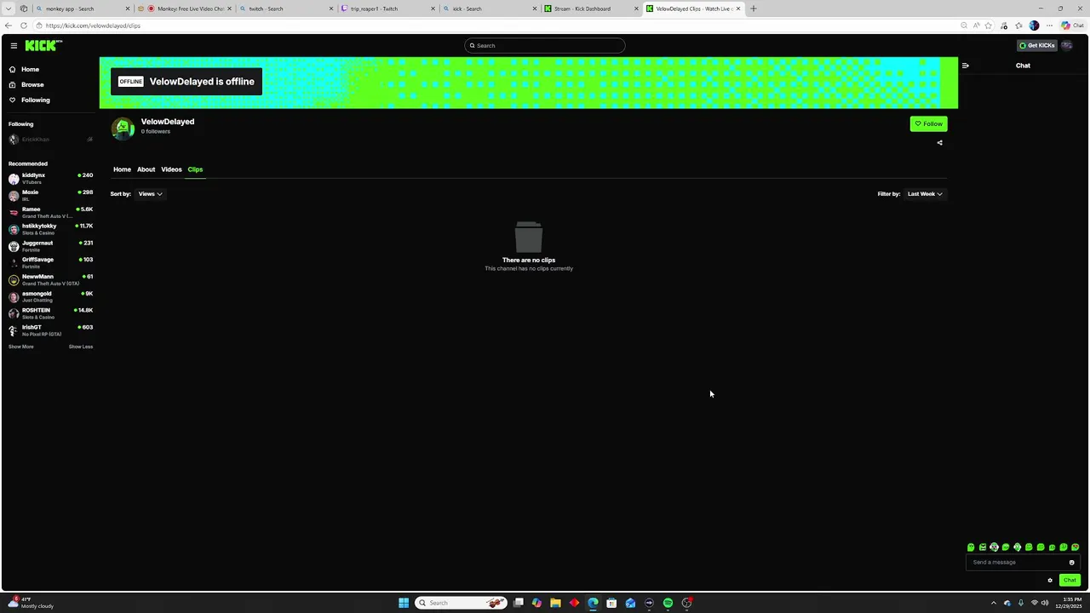Click the Windows taskbar search box
Viewport: 1090px width, 613px height.
461,603
